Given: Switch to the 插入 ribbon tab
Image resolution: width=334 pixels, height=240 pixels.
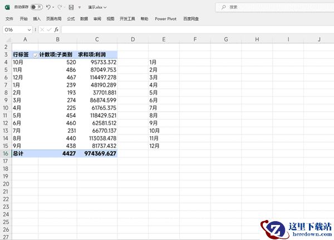Looking at the screenshot, I should (x=37, y=19).
